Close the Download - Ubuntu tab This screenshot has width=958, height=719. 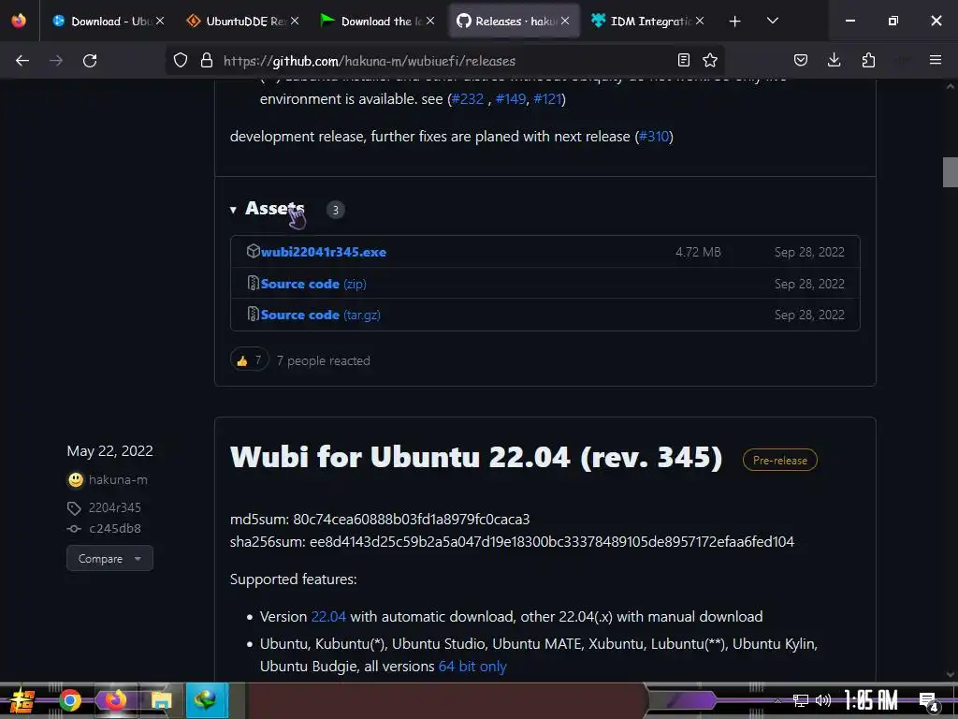(x=160, y=21)
